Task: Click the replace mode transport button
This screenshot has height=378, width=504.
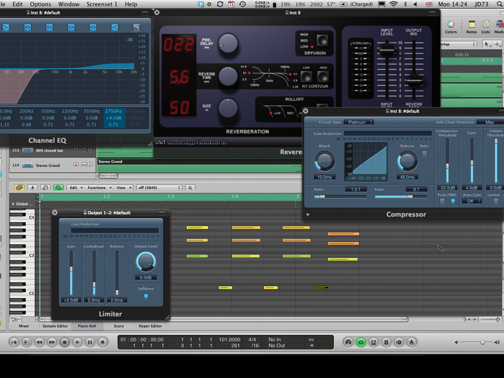Action: [374, 342]
